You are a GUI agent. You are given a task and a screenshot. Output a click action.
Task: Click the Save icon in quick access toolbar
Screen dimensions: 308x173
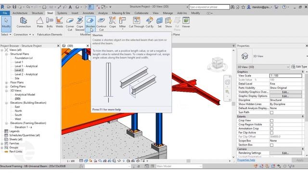14,7
